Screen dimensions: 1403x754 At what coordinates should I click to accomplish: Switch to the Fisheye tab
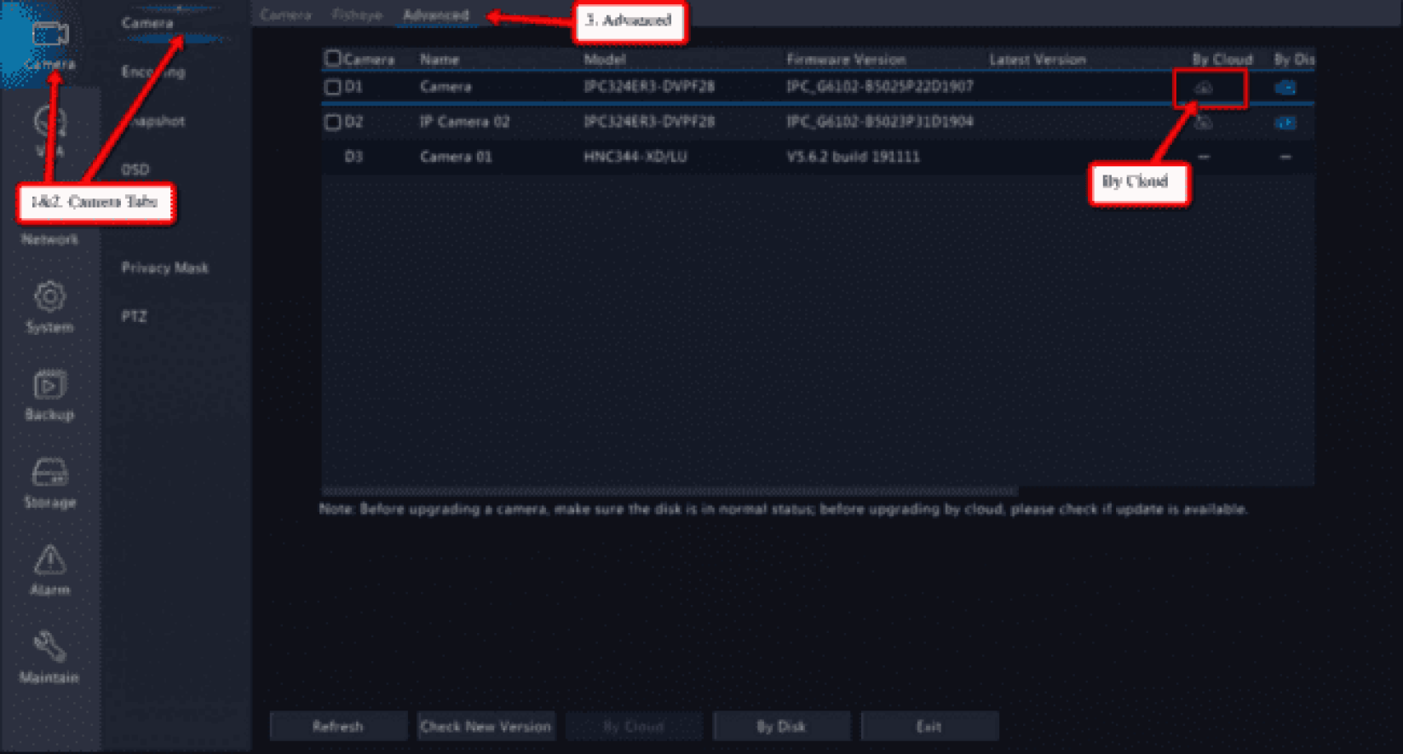[357, 15]
